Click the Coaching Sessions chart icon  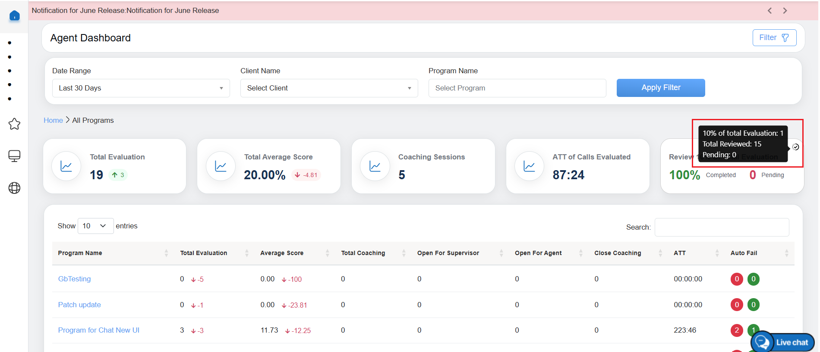click(x=375, y=166)
